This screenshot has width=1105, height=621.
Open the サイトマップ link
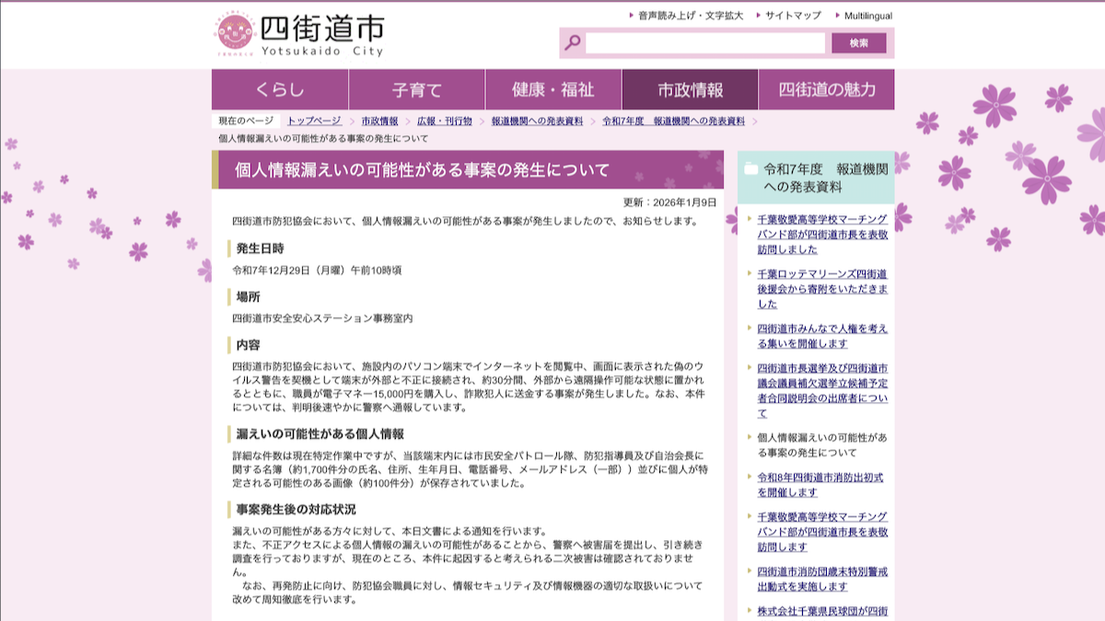tap(793, 16)
